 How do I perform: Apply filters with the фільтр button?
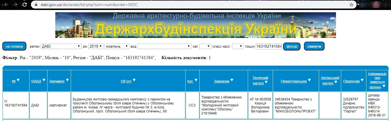pos(292,46)
